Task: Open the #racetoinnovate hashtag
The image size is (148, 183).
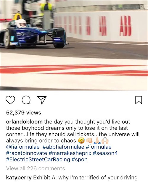Action: [27, 153]
